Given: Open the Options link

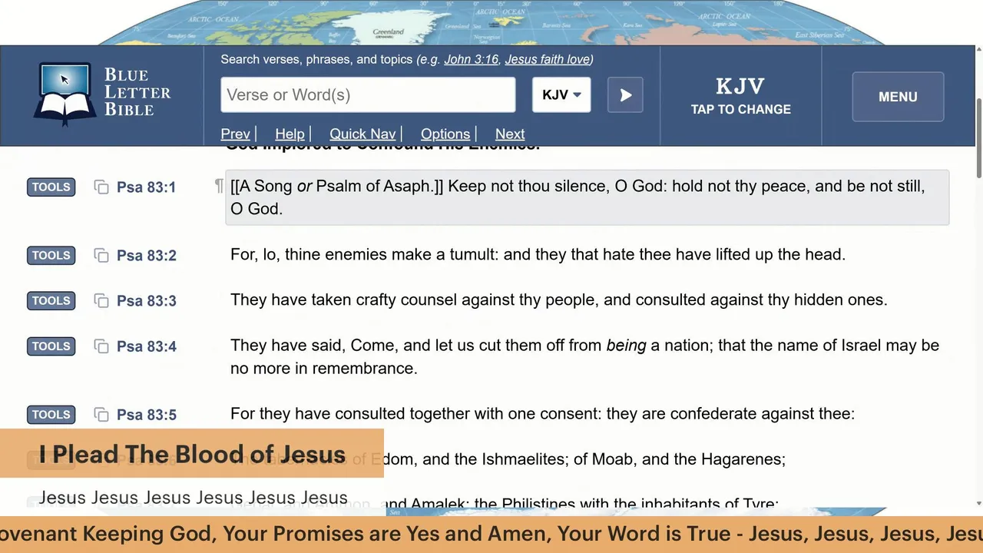Looking at the screenshot, I should [x=445, y=134].
